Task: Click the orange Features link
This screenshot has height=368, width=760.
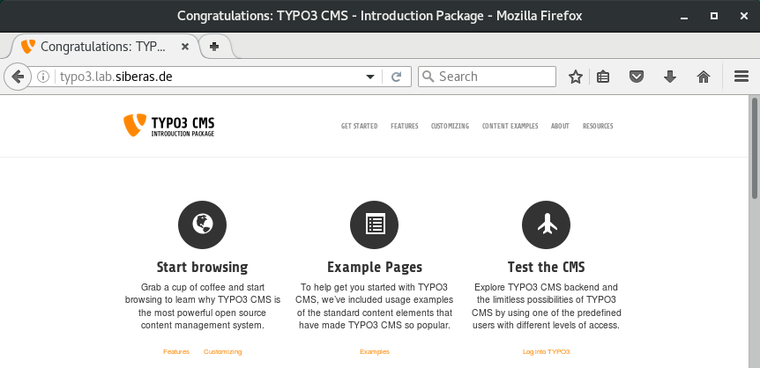Action: tap(176, 351)
